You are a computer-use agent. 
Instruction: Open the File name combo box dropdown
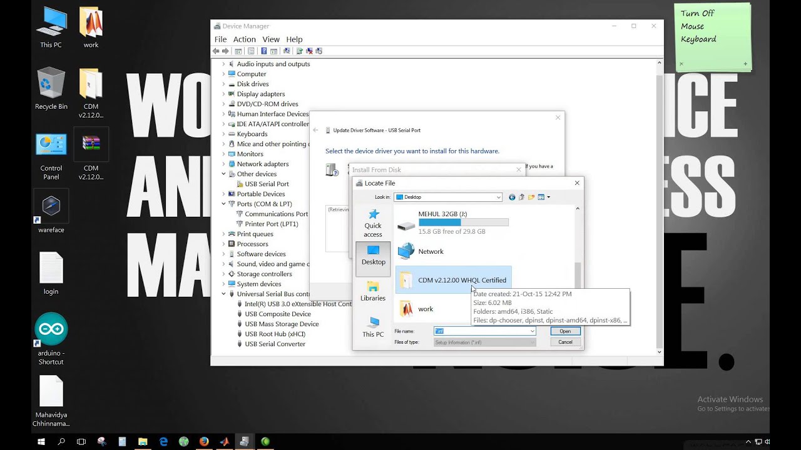pos(533,331)
